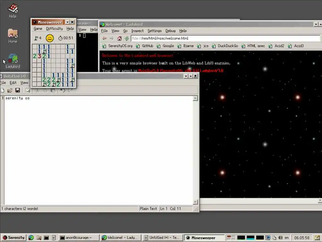Click the preview icon in Text Editor toolbar
The width and height of the screenshot is (322, 242).
pyautogui.click(x=28, y=90)
